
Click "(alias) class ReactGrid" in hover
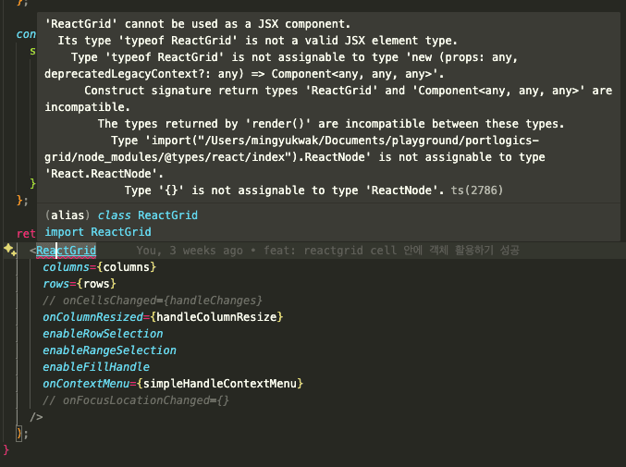121,215
